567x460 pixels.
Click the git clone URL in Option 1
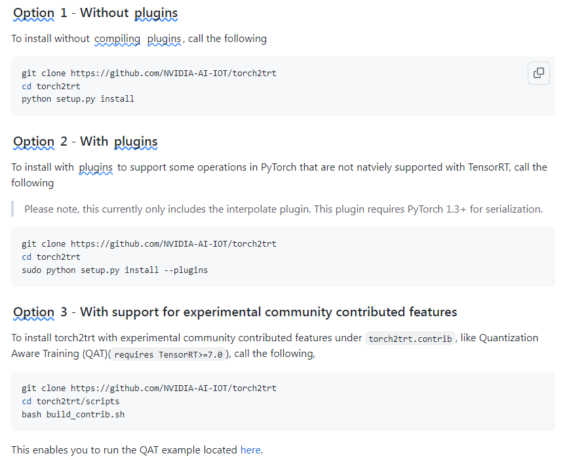[173, 73]
